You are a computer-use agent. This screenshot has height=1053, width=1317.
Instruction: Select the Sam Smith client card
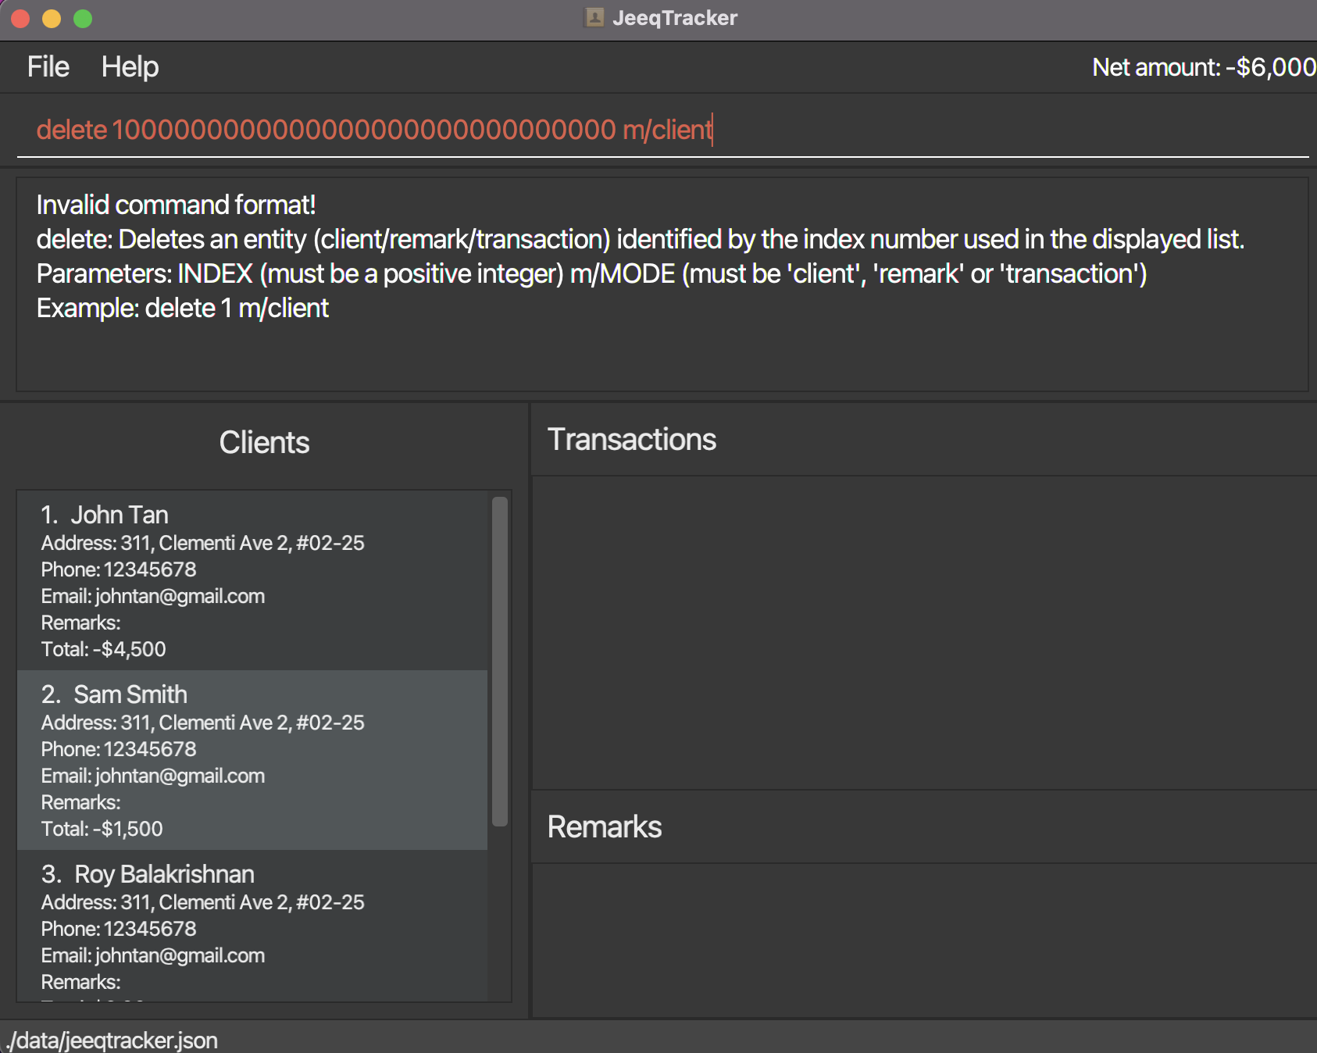click(252, 760)
